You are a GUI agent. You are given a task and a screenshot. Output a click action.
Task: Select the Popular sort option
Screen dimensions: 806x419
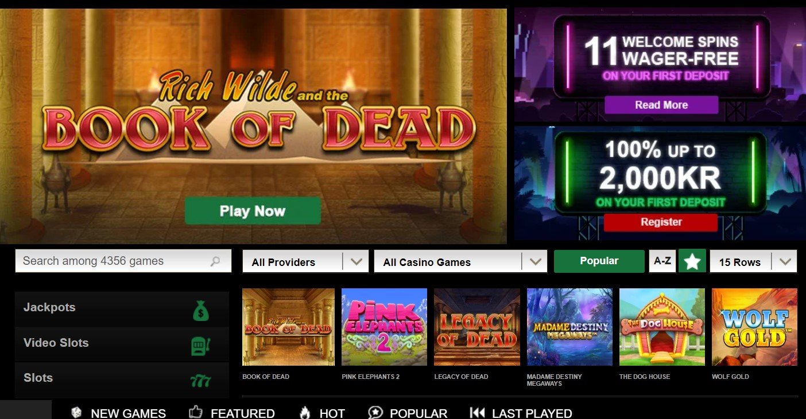[x=599, y=261]
